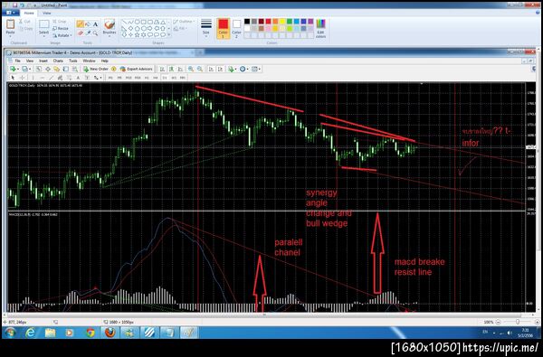Select the Color picker eyedropper tool
The width and height of the screenshot is (543, 357).
click(88, 33)
